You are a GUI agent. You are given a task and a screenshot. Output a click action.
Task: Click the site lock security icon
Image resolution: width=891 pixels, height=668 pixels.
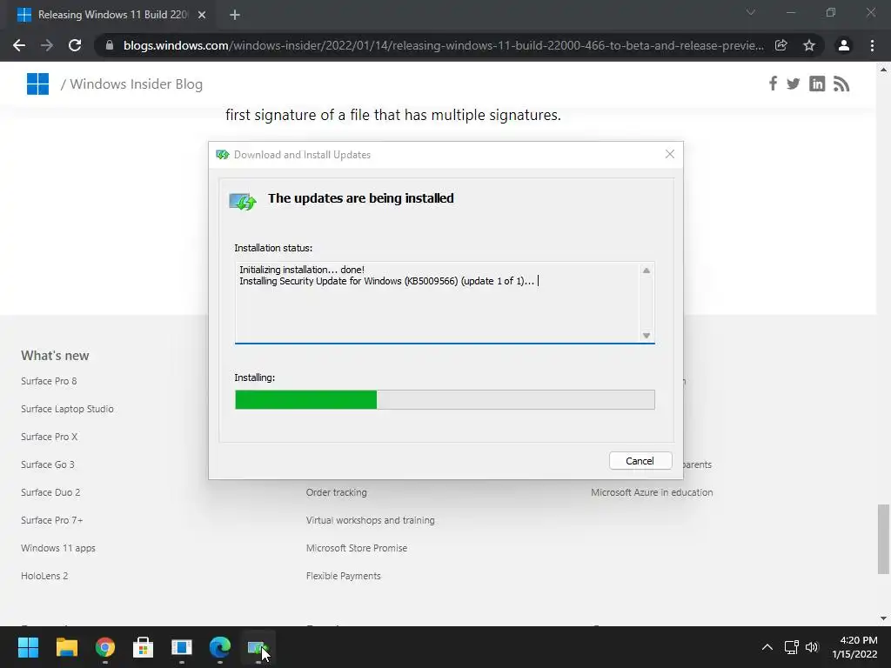pyautogui.click(x=109, y=45)
